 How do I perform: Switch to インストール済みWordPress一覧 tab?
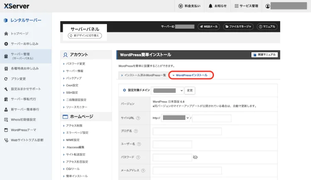(143, 75)
